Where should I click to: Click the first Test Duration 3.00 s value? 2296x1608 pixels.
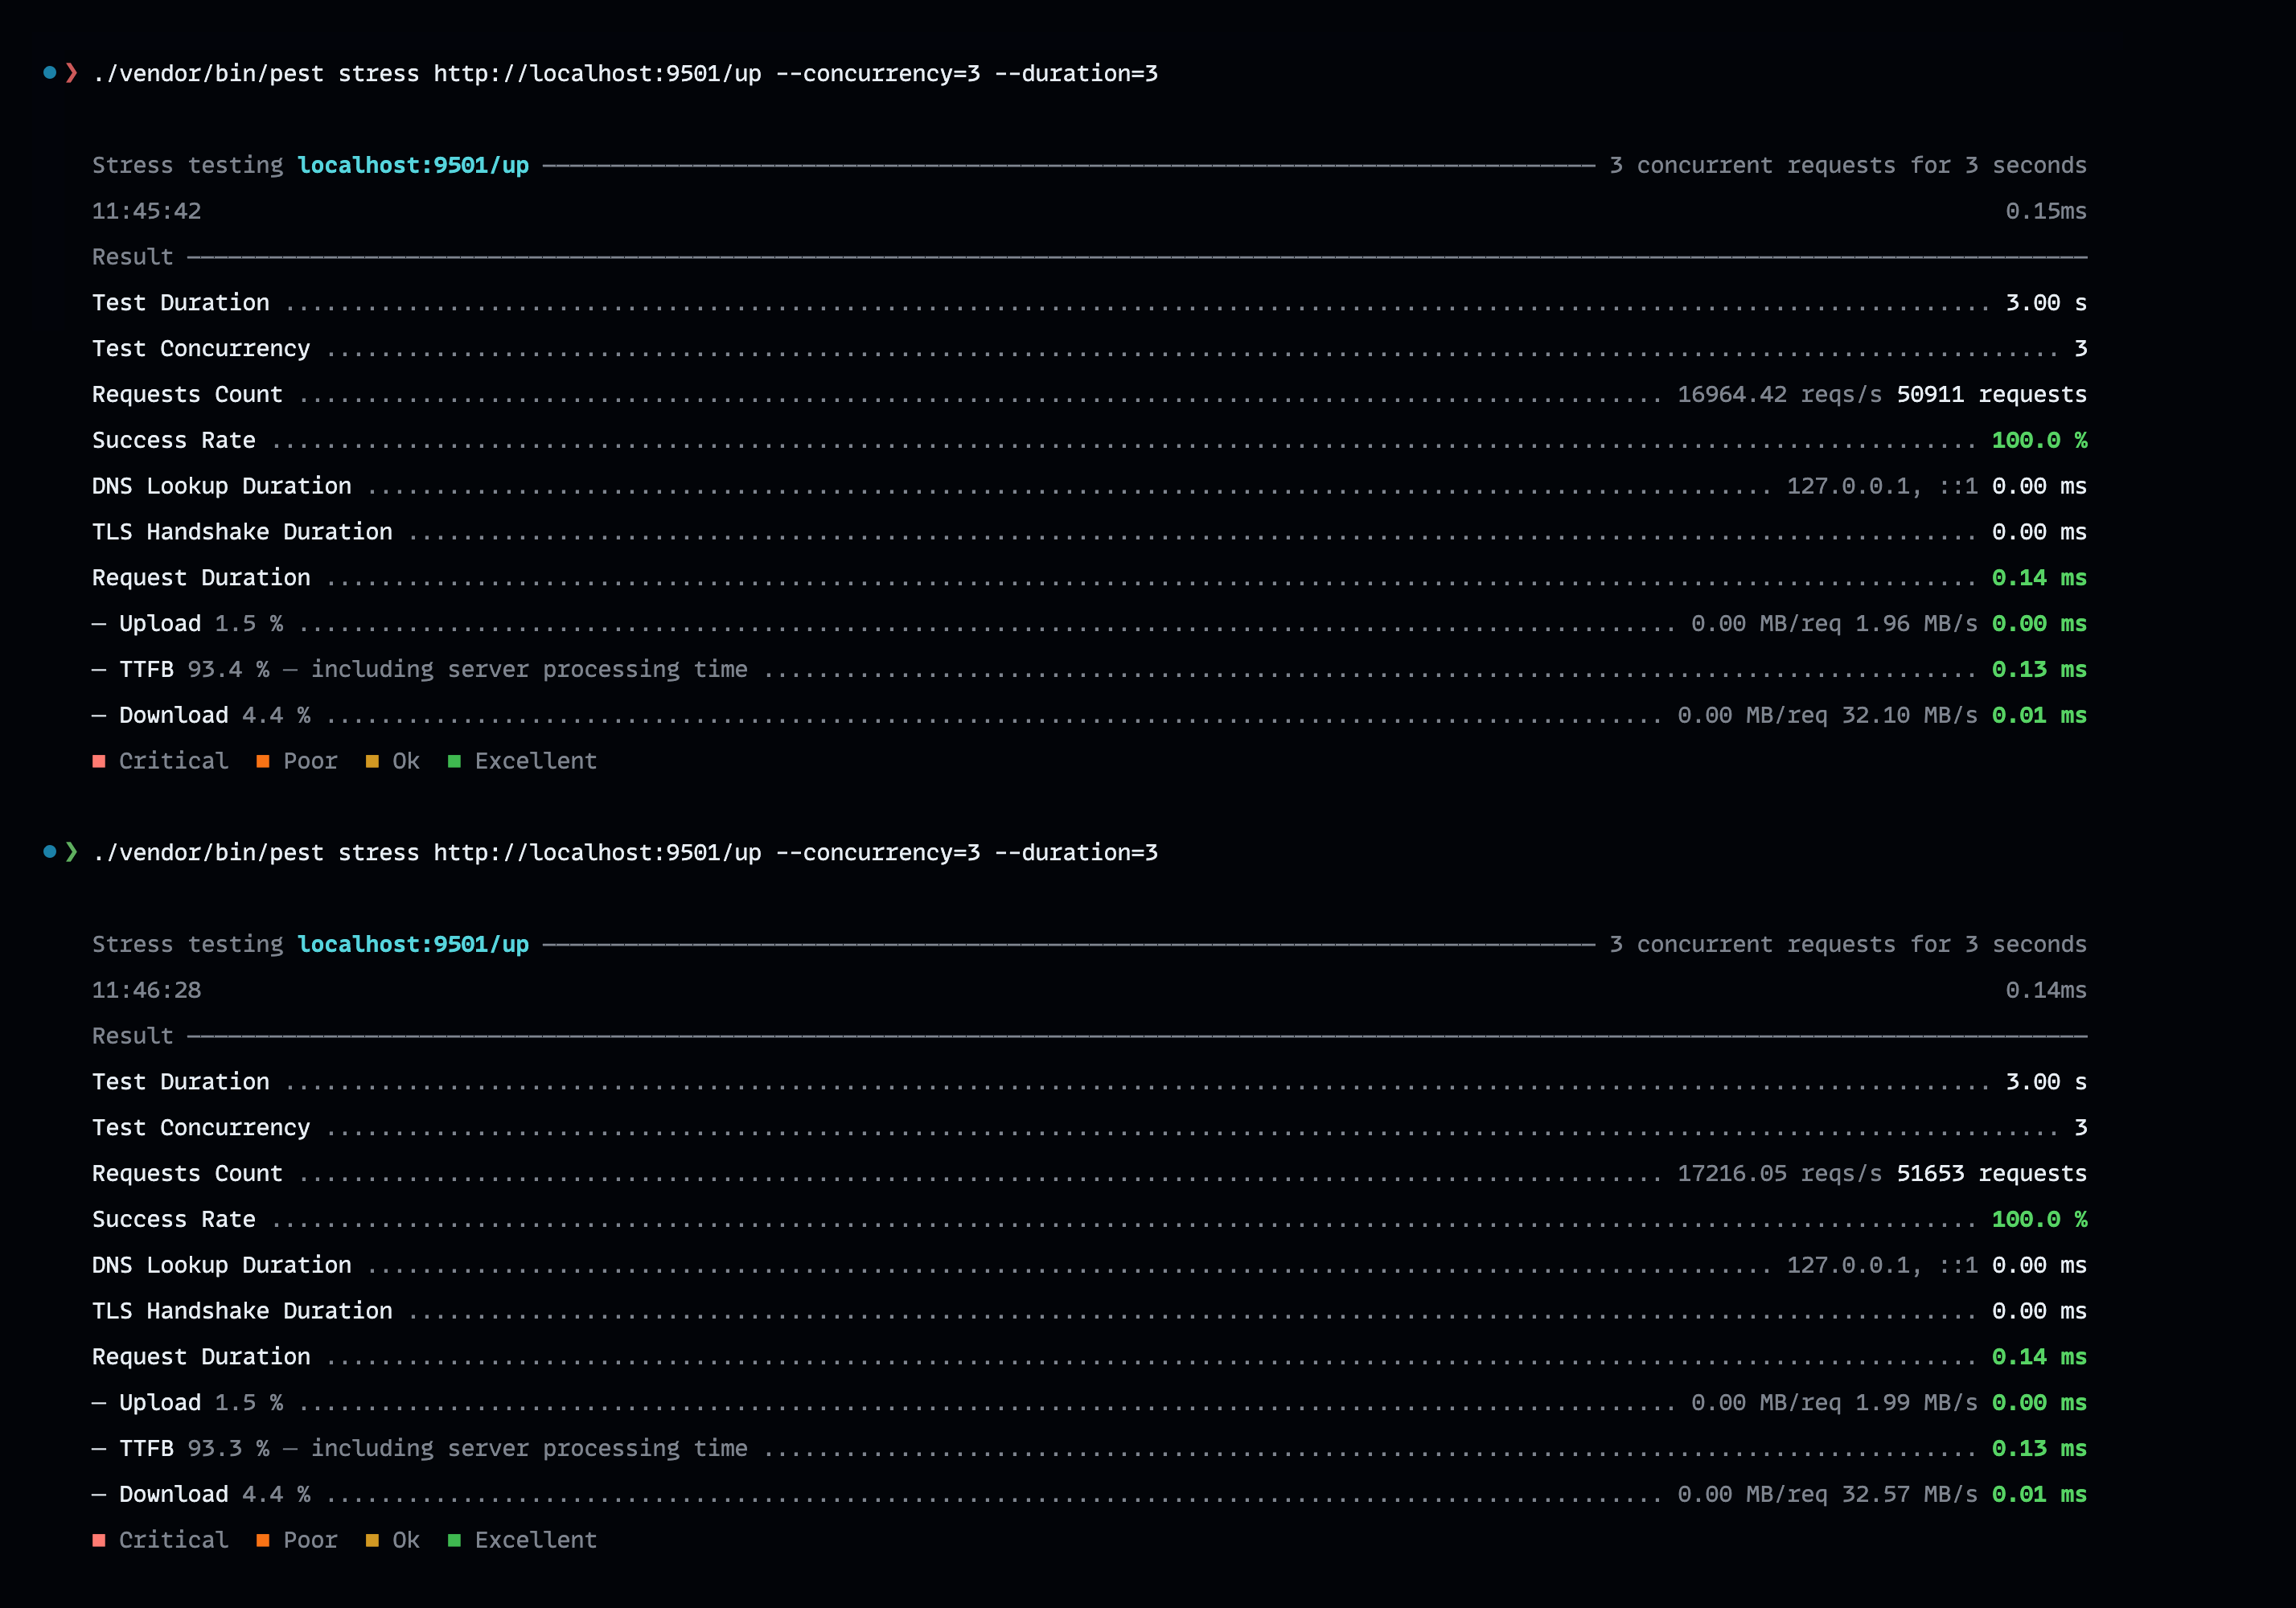click(2046, 303)
